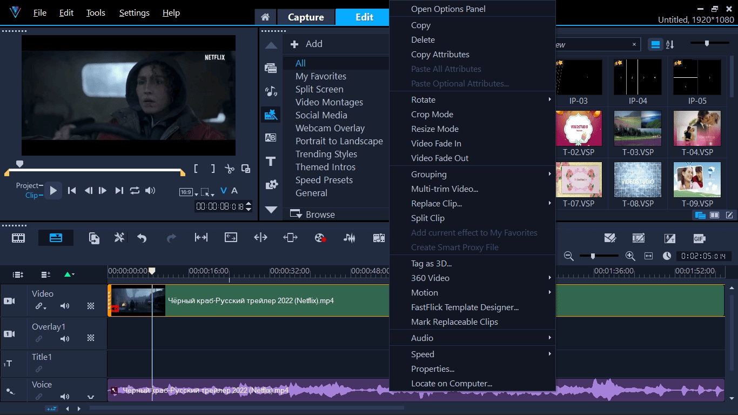
Task: Mute the Voice track speaker
Action: (65, 397)
